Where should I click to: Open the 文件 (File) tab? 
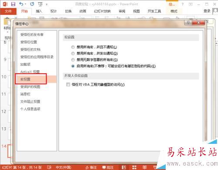[x=8, y=11]
